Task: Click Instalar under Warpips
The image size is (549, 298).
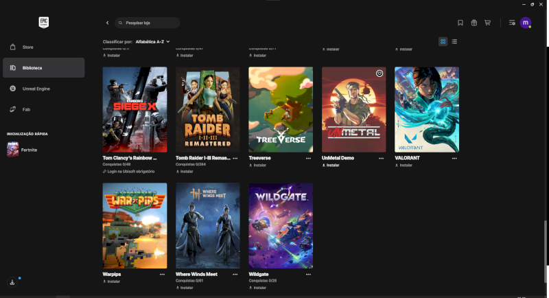Action: tap(112, 282)
